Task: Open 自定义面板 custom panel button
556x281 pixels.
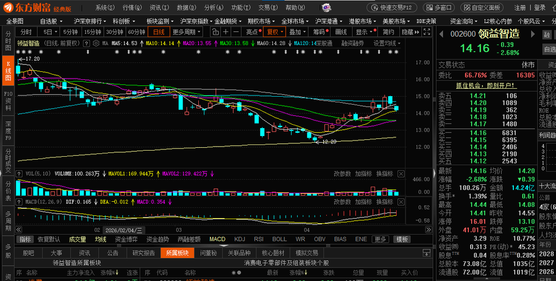Action: point(482,7)
